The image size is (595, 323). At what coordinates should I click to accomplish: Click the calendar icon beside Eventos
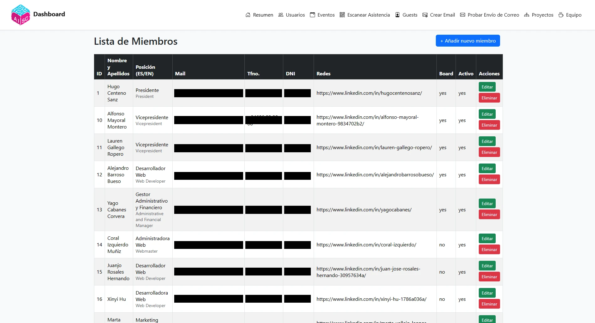coord(312,15)
